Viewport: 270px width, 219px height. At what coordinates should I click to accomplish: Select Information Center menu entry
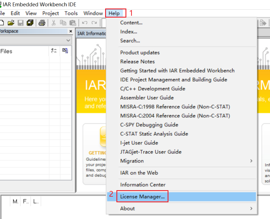point(181,185)
